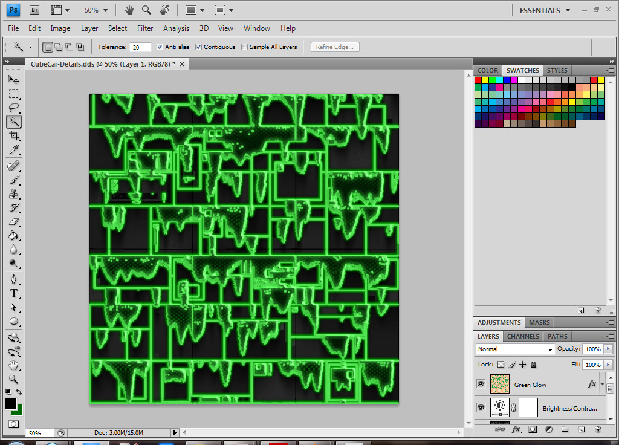Open the Essentials workspace dropdown
The width and height of the screenshot is (619, 445).
[545, 10]
